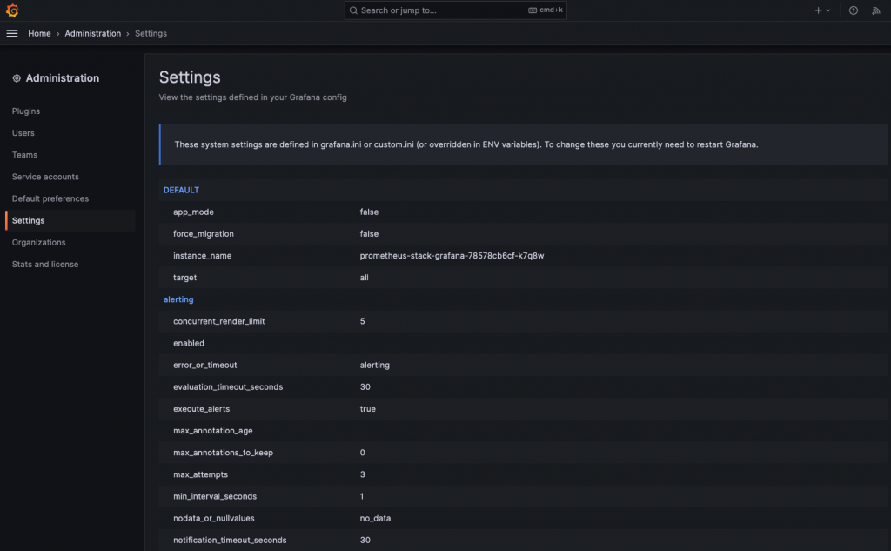
Task: Open Service accounts section
Action: pyautogui.click(x=45, y=177)
